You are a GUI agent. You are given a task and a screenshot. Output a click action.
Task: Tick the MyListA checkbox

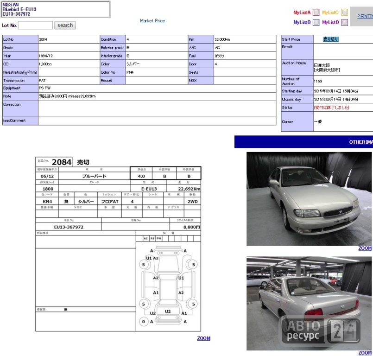(316, 12)
